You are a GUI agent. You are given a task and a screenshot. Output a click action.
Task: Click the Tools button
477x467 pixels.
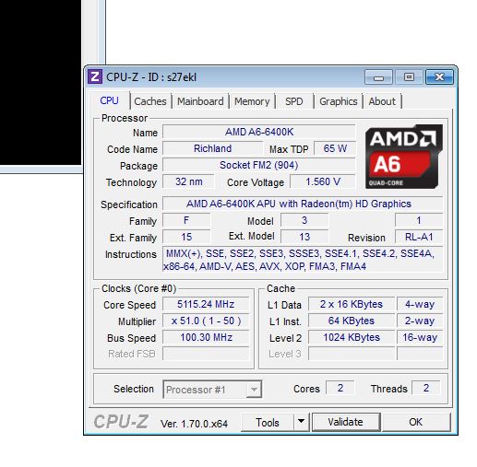point(268,423)
